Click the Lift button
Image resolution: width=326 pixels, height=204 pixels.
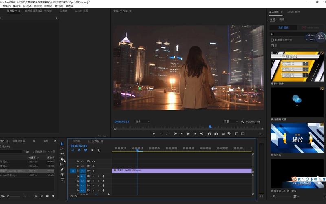209,134
